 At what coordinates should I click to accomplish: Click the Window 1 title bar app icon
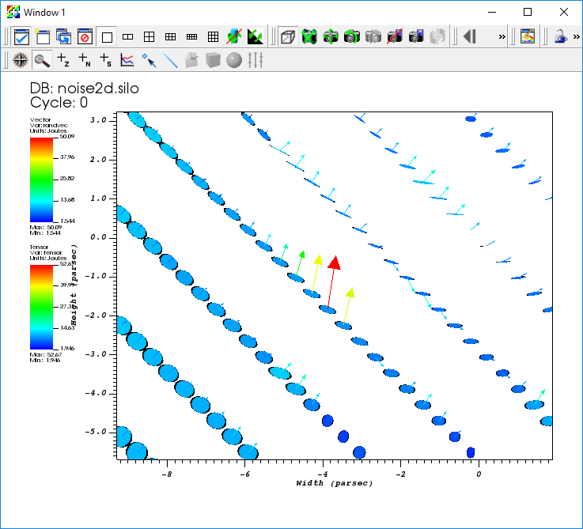(x=13, y=12)
